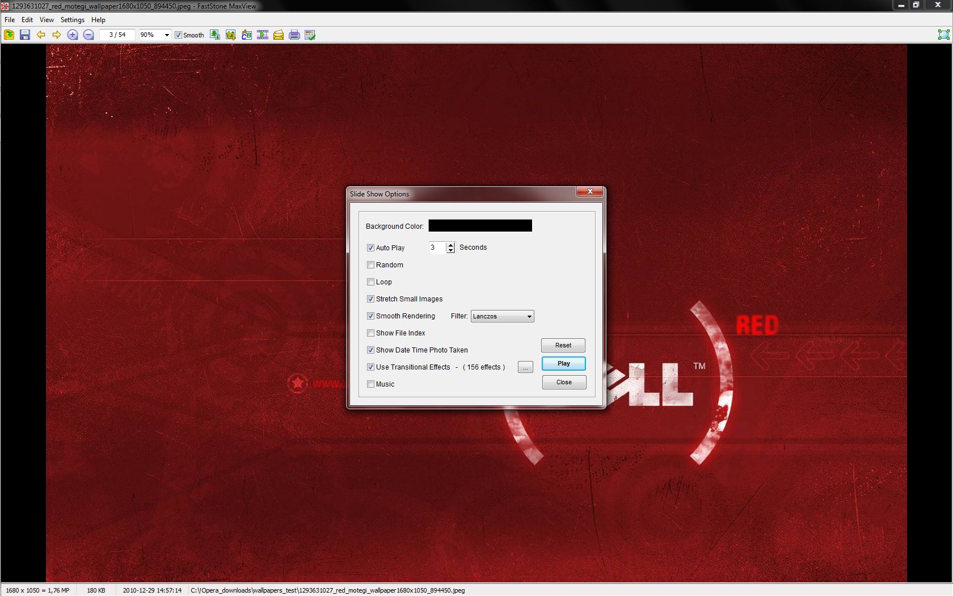Click the printer icon
Viewport: 953px width, 596px height.
pyautogui.click(x=294, y=35)
